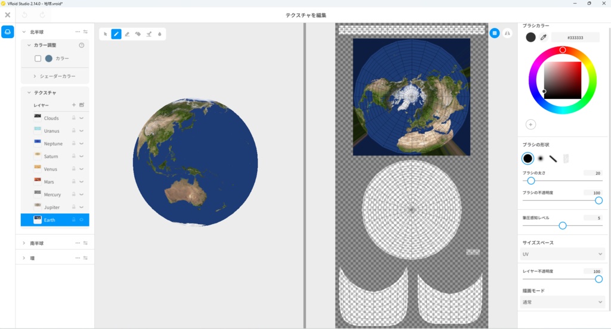Open the blue カラー adjustment swatch
This screenshot has height=329, width=611.
(x=49, y=58)
